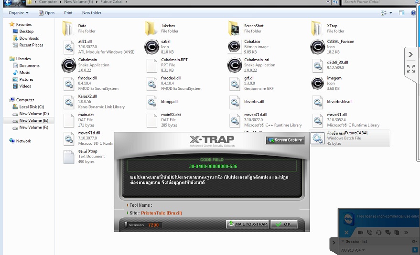420x255 pixels.
Task: Open address bar history dropdown
Action: [328, 2]
